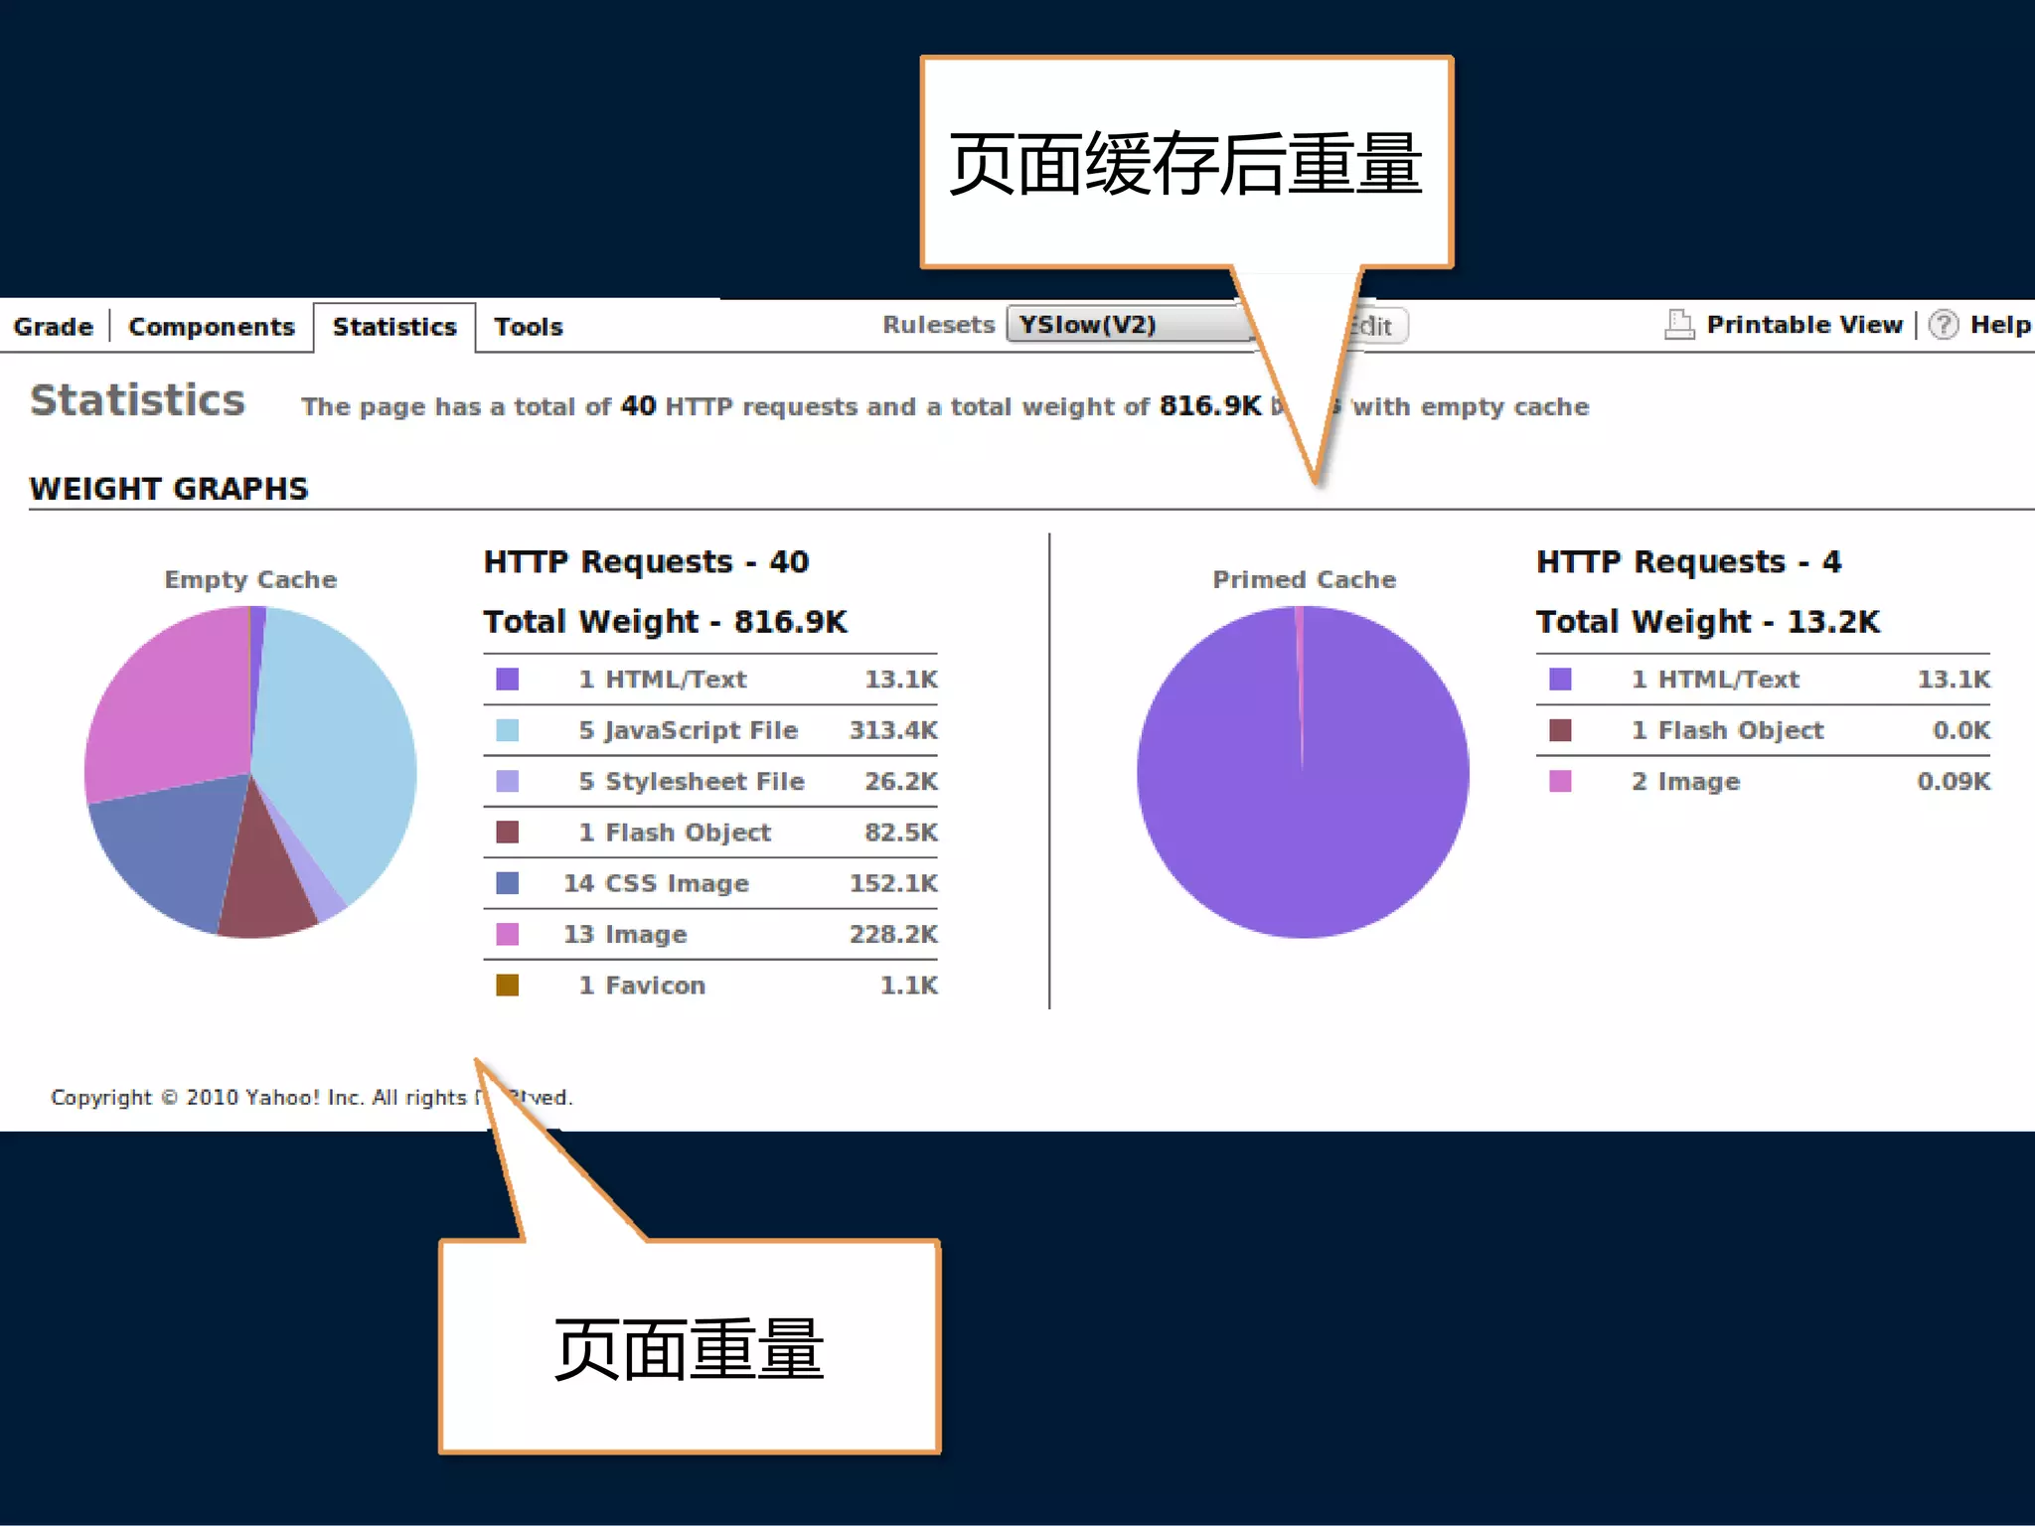Open Printable View link
The width and height of the screenshot is (2035, 1526).
(x=1804, y=325)
